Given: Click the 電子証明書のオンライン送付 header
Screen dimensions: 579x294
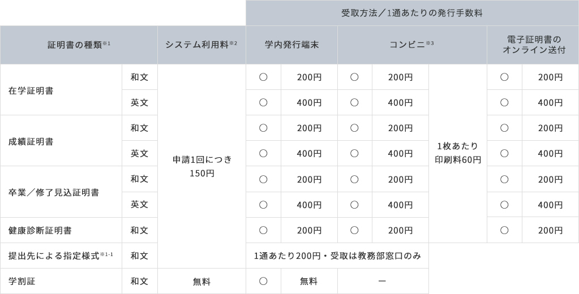Looking at the screenshot, I should (x=533, y=45).
